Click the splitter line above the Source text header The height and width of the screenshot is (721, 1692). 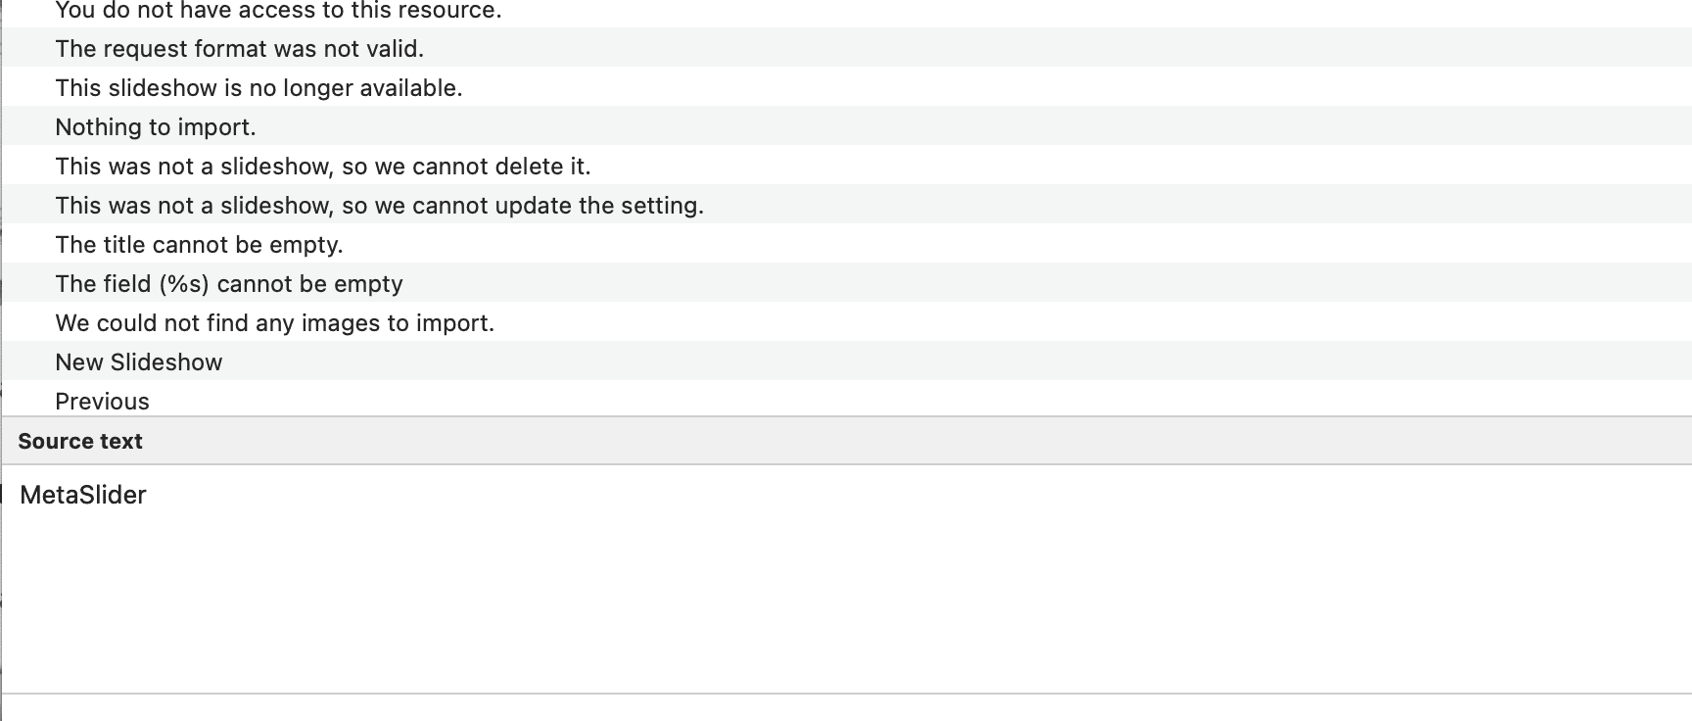click(846, 416)
